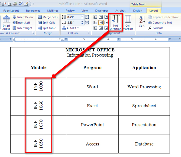Viewport: 181px width, 157px height.
Task: Click the 'Application' header cell
Action: (x=144, y=68)
